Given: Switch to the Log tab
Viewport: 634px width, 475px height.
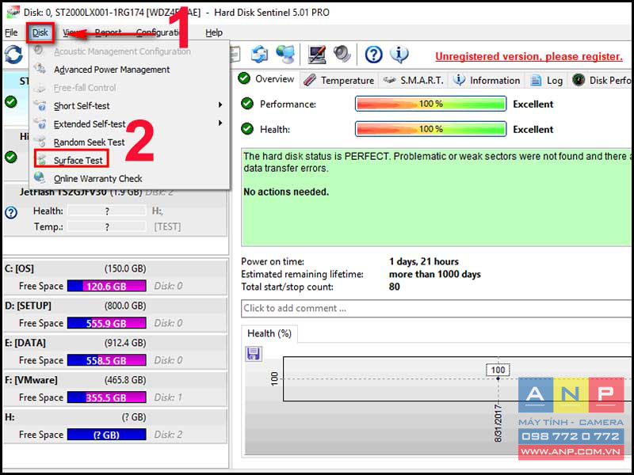Looking at the screenshot, I should click(547, 81).
